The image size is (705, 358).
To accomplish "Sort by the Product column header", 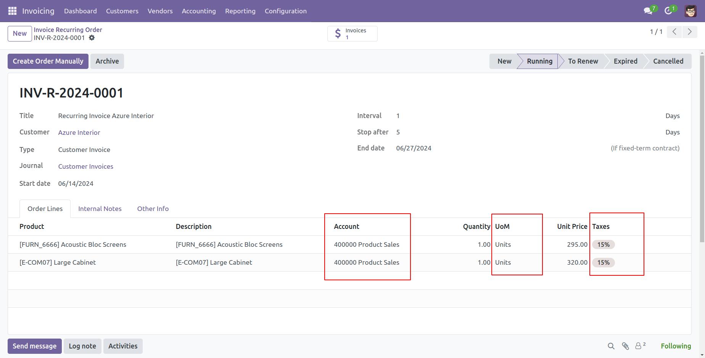I will 32,227.
